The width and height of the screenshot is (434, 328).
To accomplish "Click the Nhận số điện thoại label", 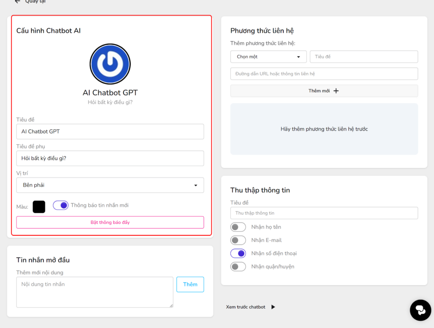I will pyautogui.click(x=274, y=253).
